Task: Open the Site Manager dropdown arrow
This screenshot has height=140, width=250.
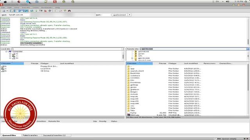Action: click(x=7, y=11)
